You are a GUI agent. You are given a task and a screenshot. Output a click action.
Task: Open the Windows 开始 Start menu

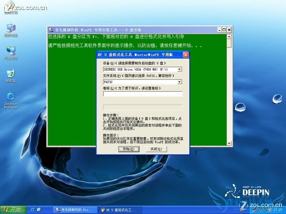[11, 209]
